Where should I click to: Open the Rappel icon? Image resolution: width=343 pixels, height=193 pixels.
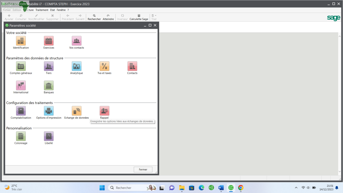[x=104, y=111]
